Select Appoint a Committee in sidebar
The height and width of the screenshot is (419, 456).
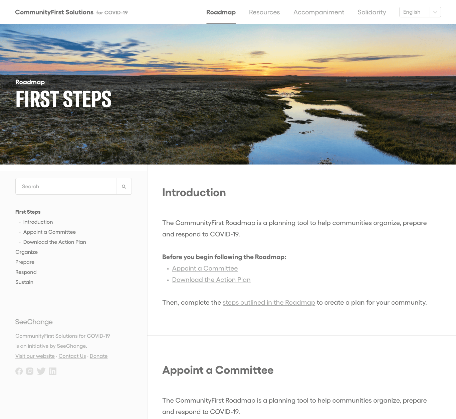click(49, 232)
